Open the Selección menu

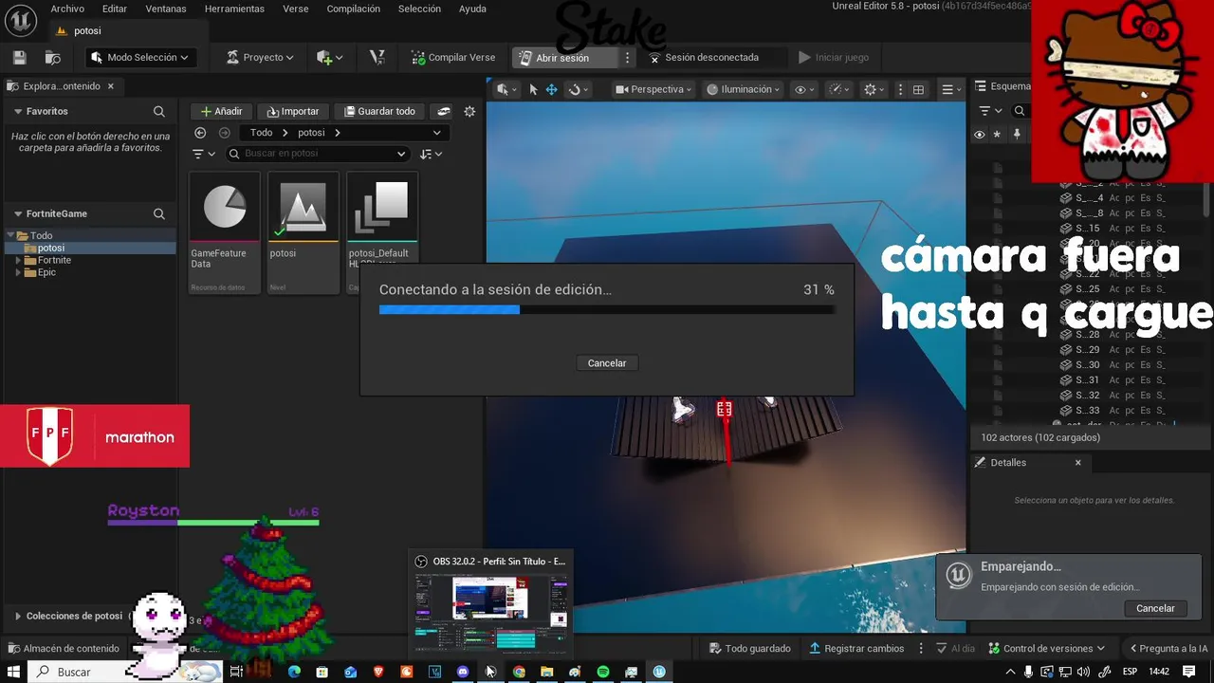419,9
